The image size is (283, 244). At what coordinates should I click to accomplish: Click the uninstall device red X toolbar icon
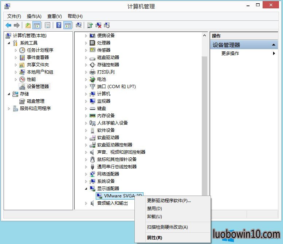98,25
